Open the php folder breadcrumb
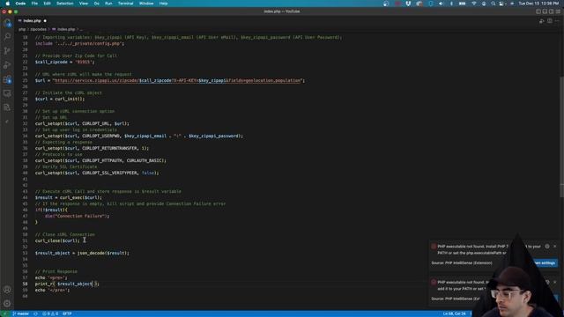The height and width of the screenshot is (317, 564). [x=22, y=29]
